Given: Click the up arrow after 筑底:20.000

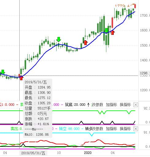Looking at the screenshot, I should click(88, 105).
